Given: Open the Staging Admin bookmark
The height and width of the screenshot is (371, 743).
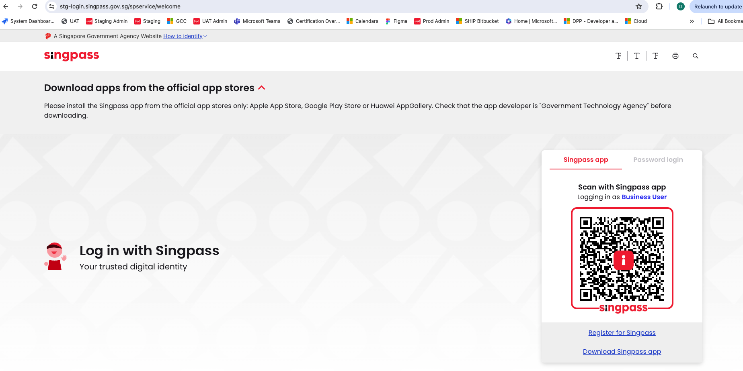Looking at the screenshot, I should coord(107,21).
